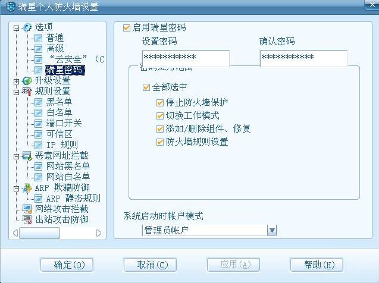
Task: Click the icon beside ARP 欺骗防御
Action: click(27, 188)
